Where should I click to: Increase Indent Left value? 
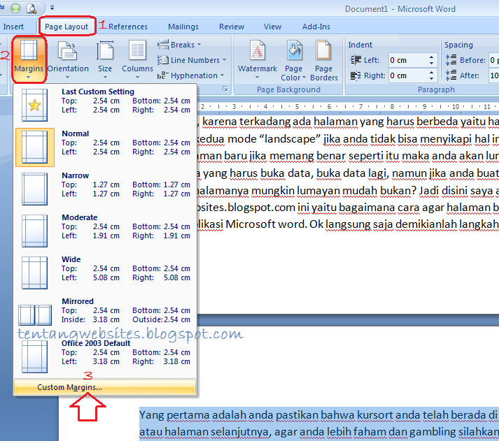coord(432,57)
